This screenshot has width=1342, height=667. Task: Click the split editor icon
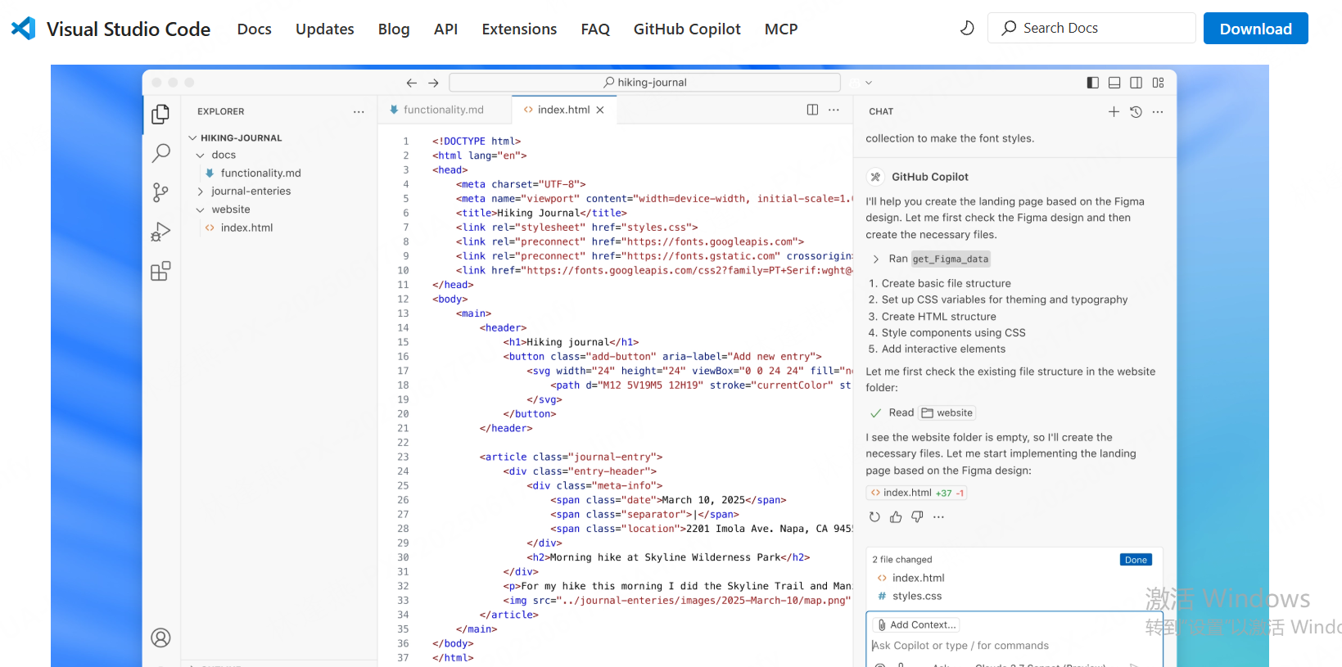[x=812, y=110]
